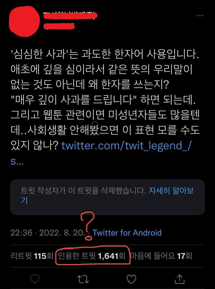
Task: Open the three-dot more options menu
Action: pos(200,16)
